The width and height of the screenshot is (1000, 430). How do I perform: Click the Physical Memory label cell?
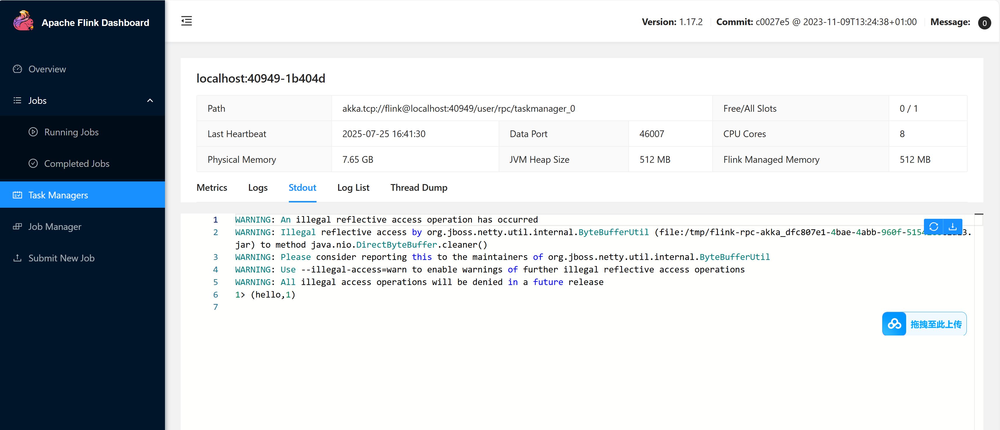(x=264, y=159)
